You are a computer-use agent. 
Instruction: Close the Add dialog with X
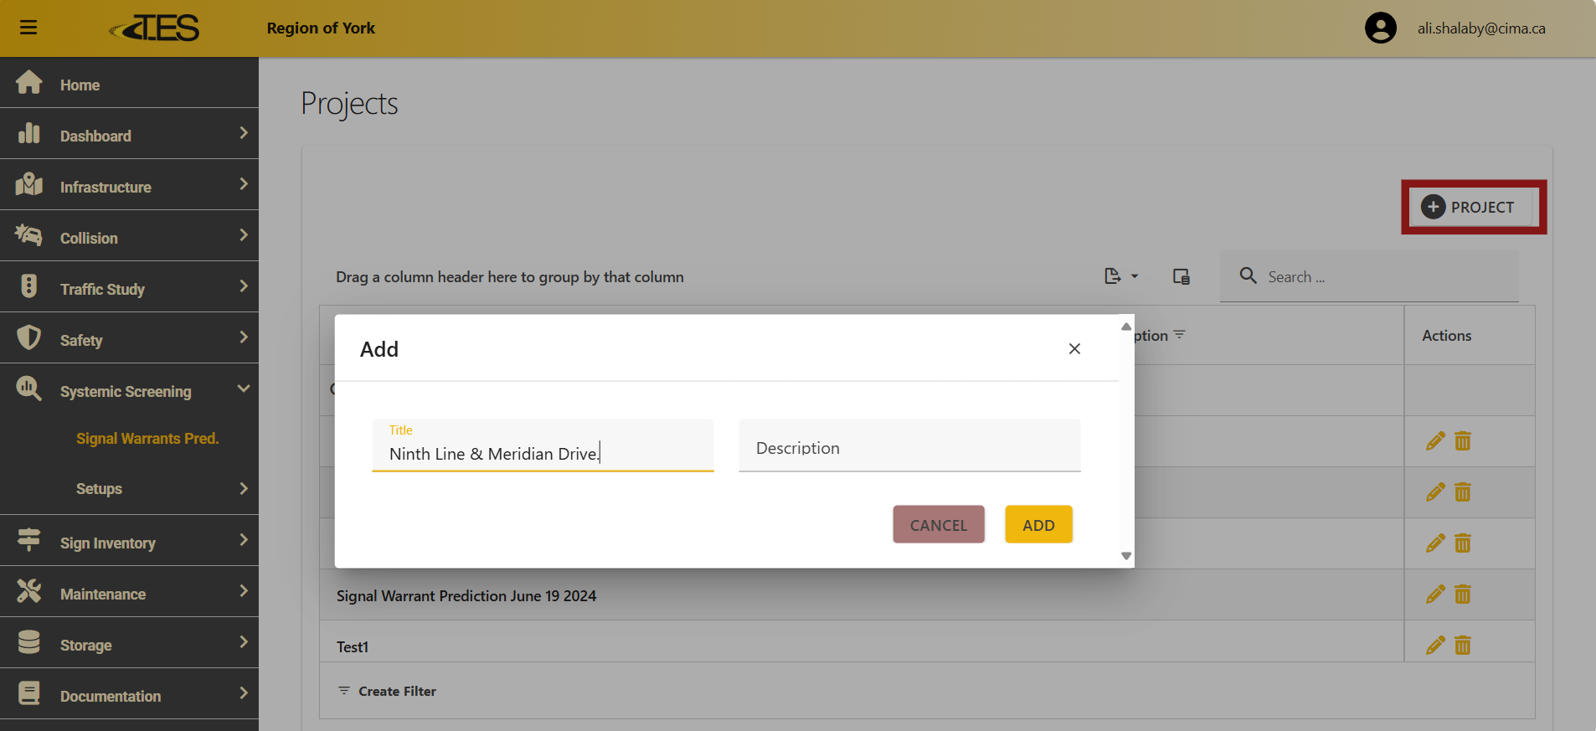pos(1074,349)
